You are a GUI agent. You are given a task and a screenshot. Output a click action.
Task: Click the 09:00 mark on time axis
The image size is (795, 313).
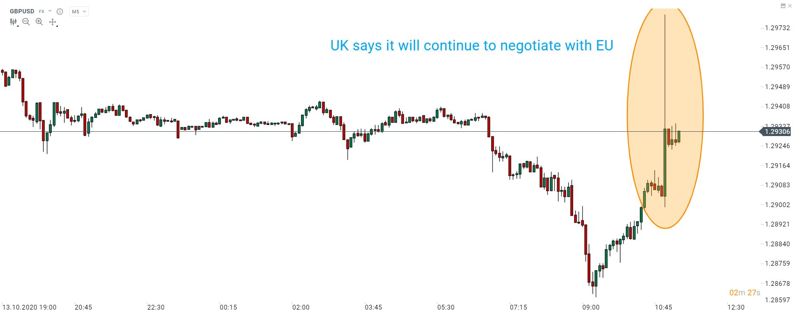coord(591,307)
